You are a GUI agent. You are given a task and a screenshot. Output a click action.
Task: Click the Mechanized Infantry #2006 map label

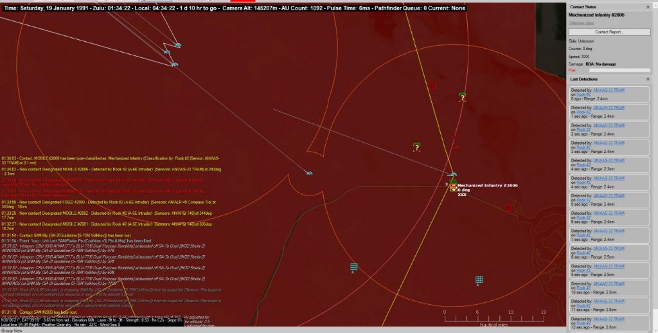488,185
